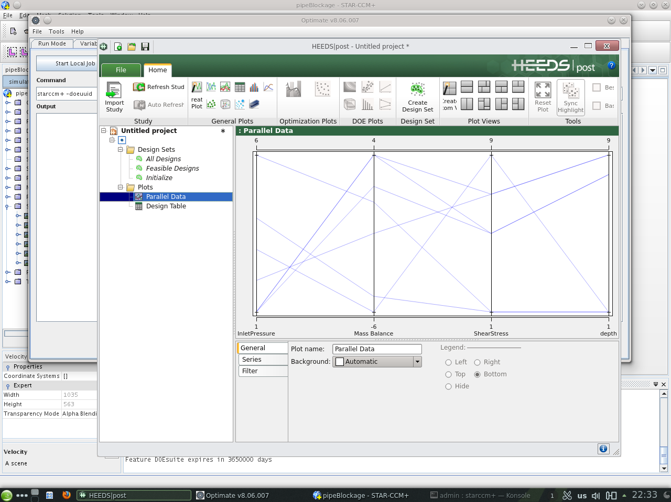Image resolution: width=671 pixels, height=502 pixels.
Task: Click the Optimate gear icon in its title bar
Action: (36, 20)
